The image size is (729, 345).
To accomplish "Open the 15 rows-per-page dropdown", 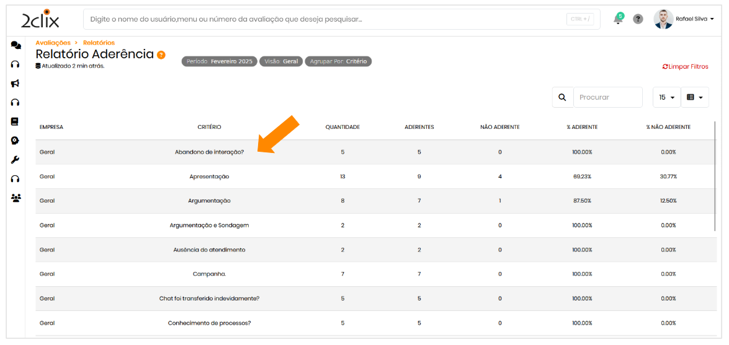I will (x=666, y=97).
